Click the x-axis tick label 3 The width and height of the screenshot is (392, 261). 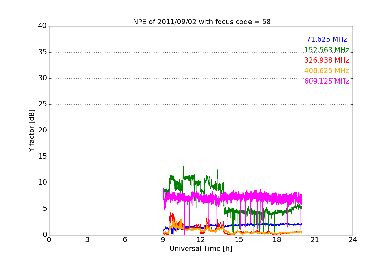click(87, 240)
